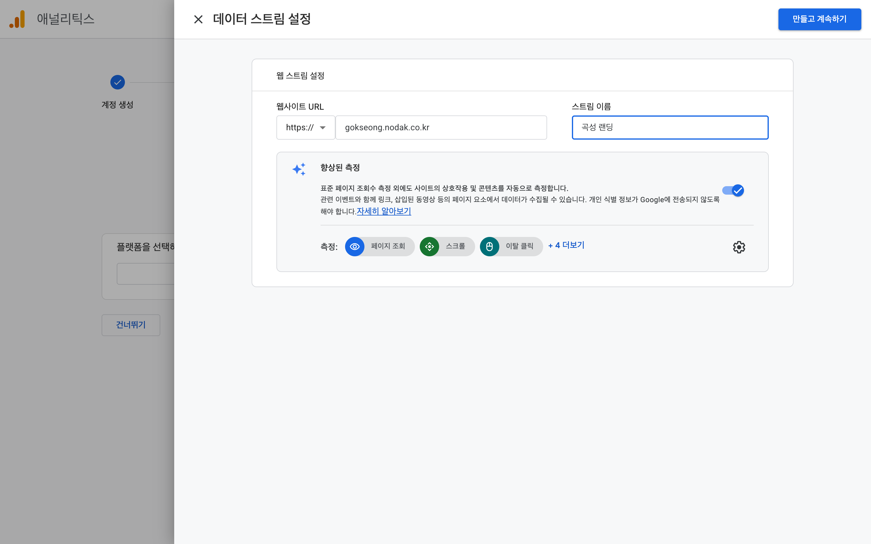Click the 스트림 이름 input field
The width and height of the screenshot is (871, 544).
click(x=670, y=127)
